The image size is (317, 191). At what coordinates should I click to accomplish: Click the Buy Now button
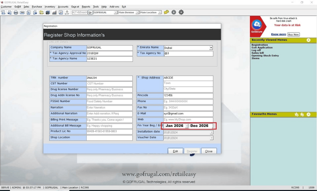point(293,35)
